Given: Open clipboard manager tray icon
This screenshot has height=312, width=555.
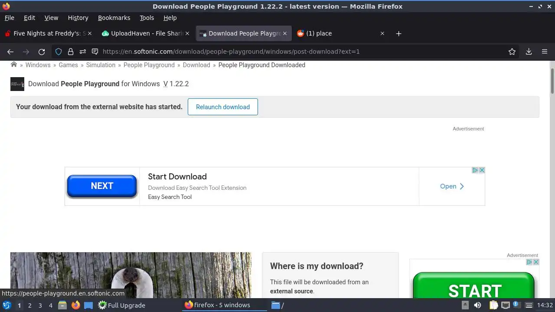Looking at the screenshot, I should pos(493,305).
